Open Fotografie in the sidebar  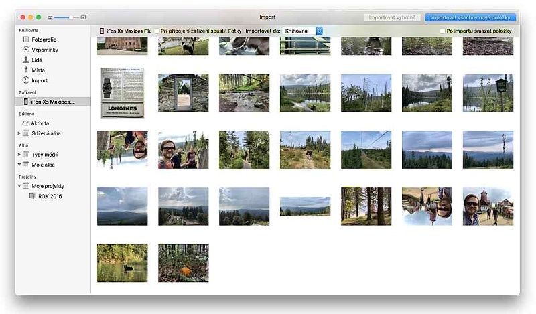pos(44,40)
